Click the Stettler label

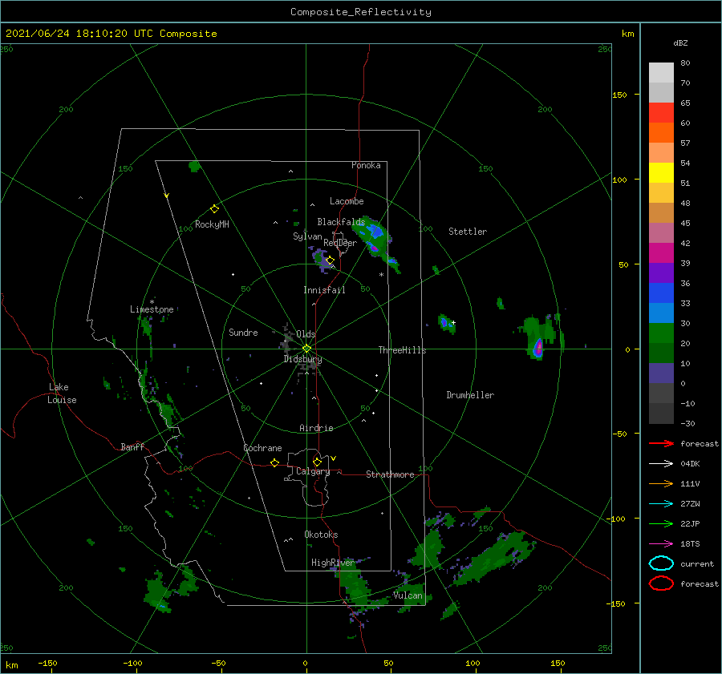(x=468, y=232)
